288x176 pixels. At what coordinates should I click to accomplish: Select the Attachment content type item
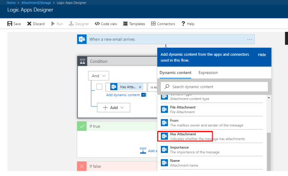[x=212, y=99]
